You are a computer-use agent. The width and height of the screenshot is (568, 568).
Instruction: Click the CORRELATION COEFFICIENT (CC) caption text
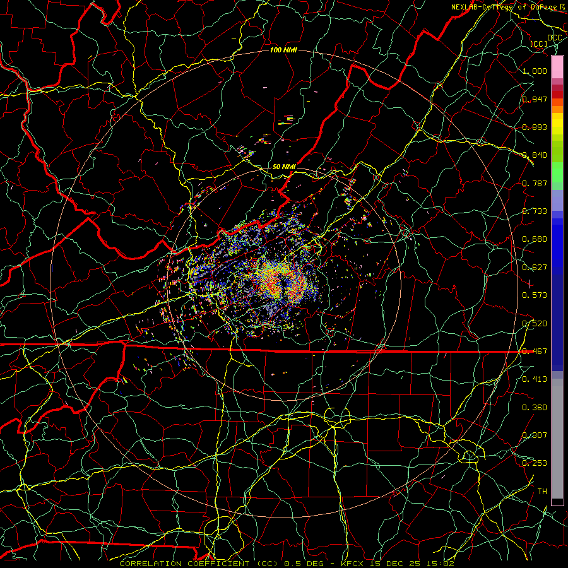[199, 564]
